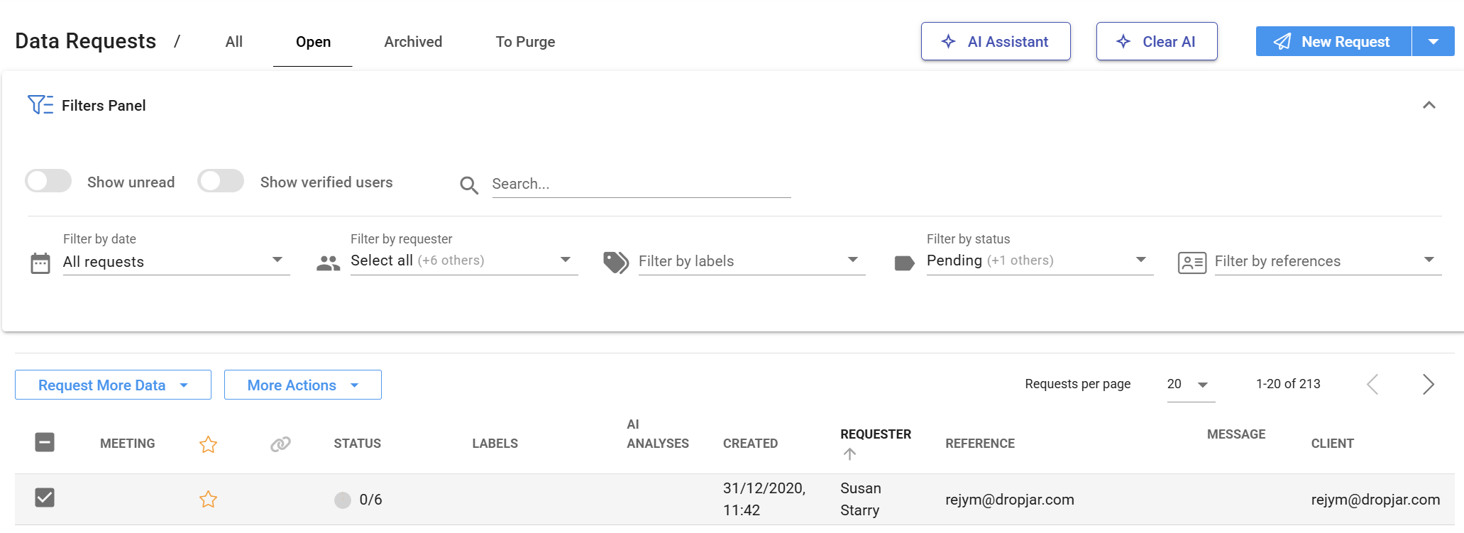The height and width of the screenshot is (533, 1464).
Task: Click the star icon in the table header
Action: (208, 444)
